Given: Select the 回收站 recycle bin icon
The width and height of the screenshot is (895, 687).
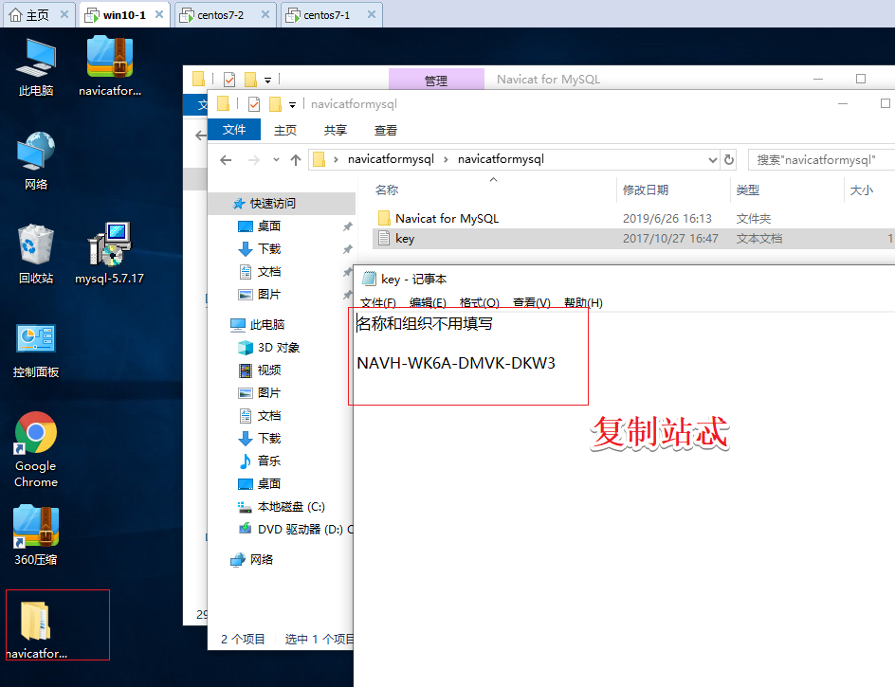Looking at the screenshot, I should [x=35, y=253].
